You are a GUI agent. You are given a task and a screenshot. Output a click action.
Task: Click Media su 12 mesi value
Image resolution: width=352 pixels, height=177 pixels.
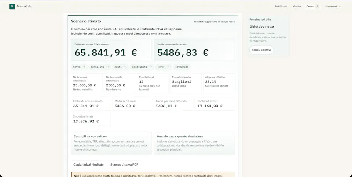pyautogui.click(x=125, y=106)
